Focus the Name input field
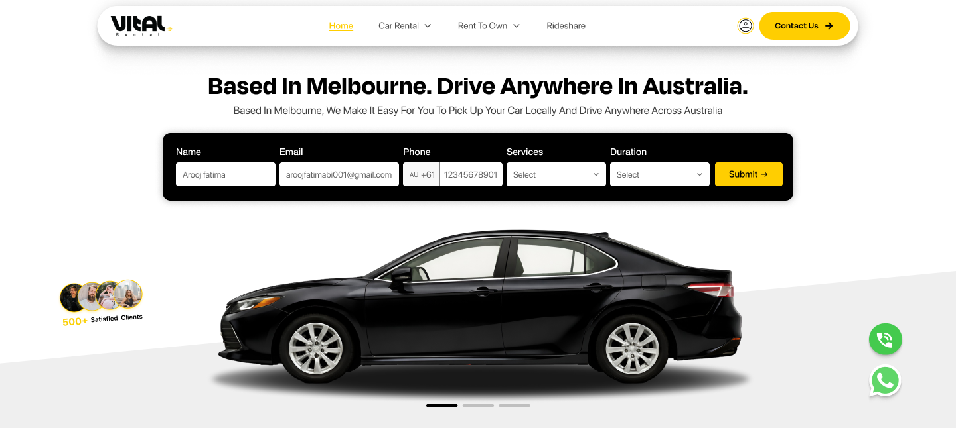Image resolution: width=956 pixels, height=428 pixels. [x=226, y=174]
